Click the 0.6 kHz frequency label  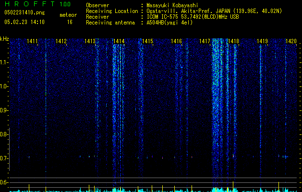[4, 182]
